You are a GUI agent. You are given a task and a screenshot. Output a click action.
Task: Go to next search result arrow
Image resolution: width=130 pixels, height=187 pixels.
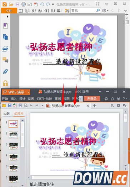pyautogui.click(x=119, y=10)
